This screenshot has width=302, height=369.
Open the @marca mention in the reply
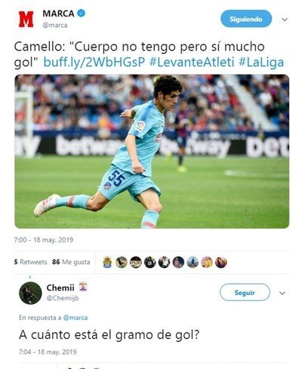75,318
